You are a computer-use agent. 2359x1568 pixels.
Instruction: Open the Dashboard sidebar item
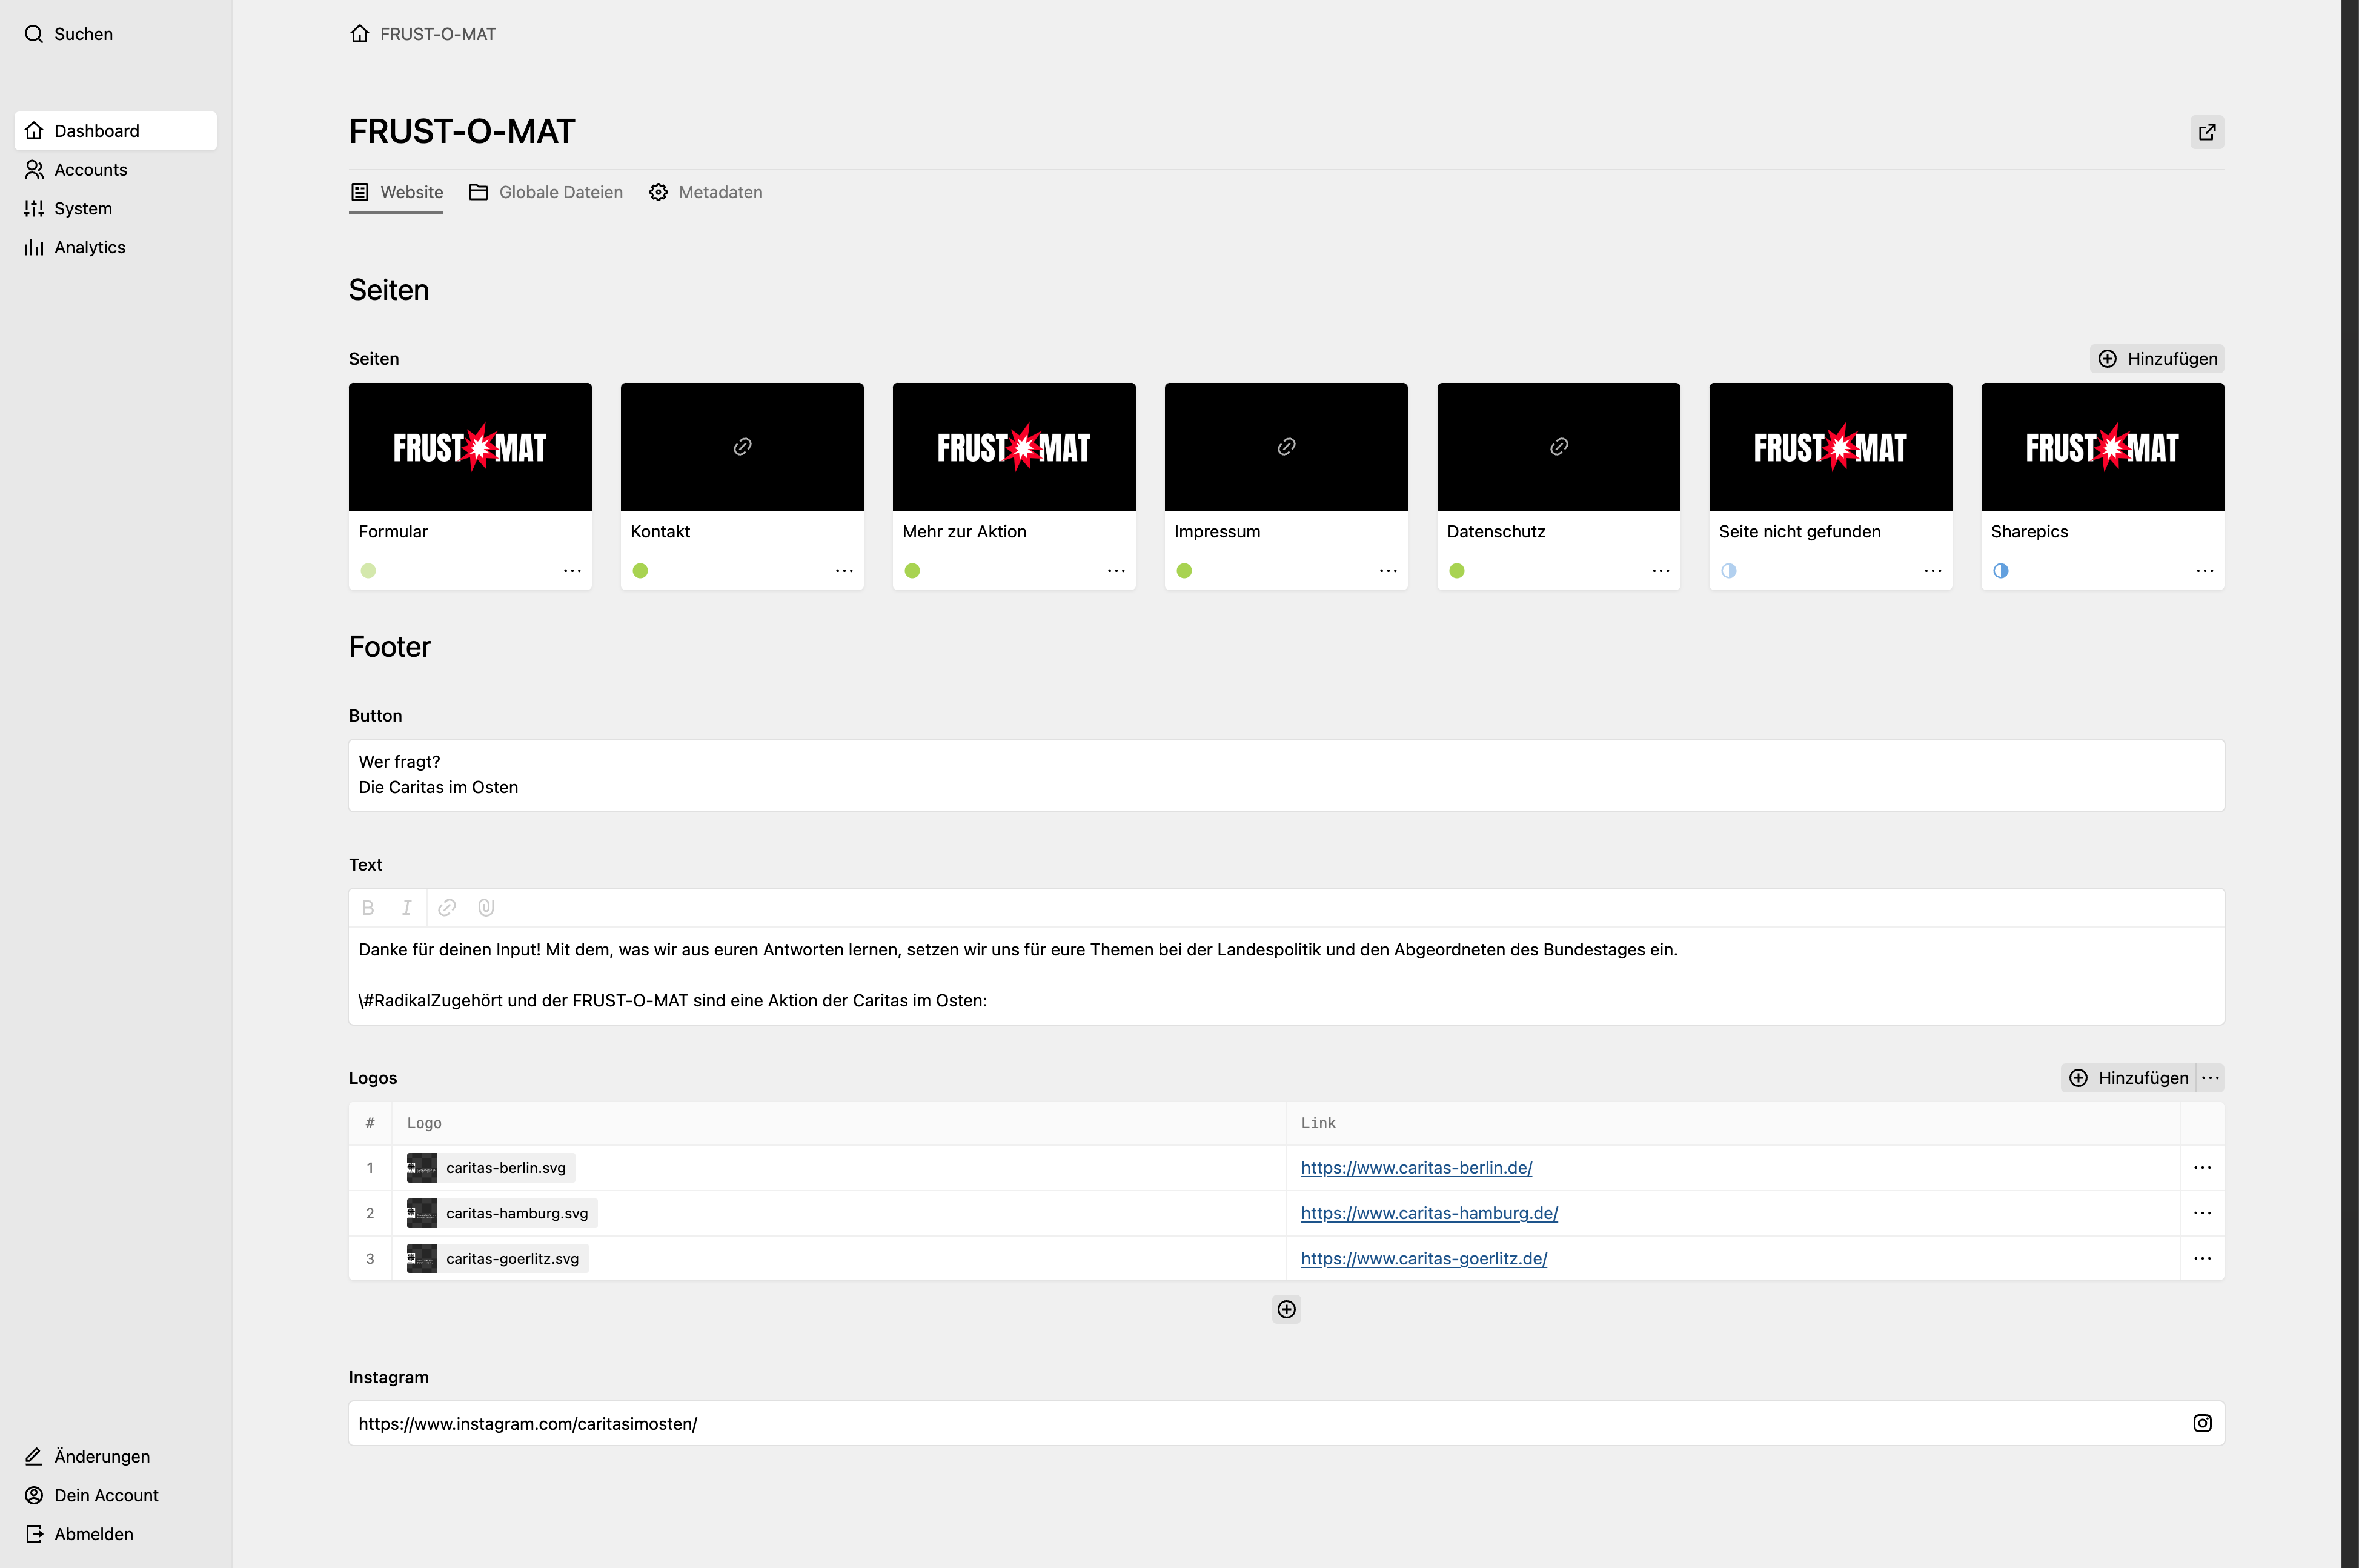tap(116, 131)
